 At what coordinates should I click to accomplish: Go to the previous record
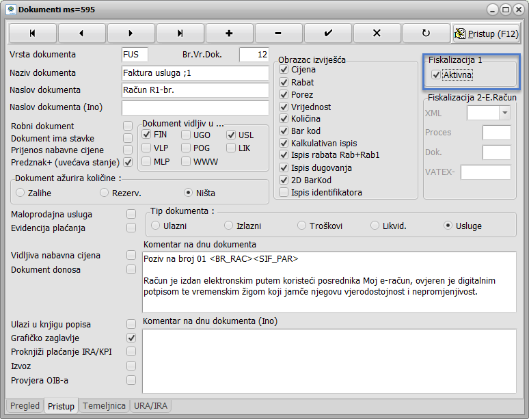pos(81,33)
